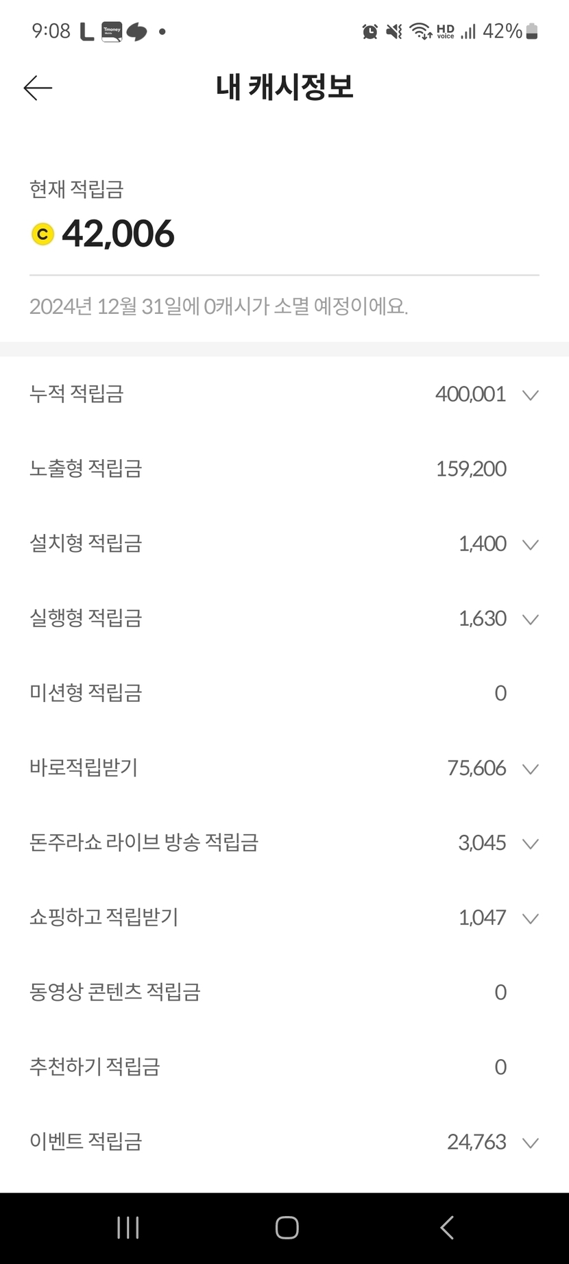The height and width of the screenshot is (1264, 569).
Task: Tap the battery indicator icon
Action: point(532,32)
